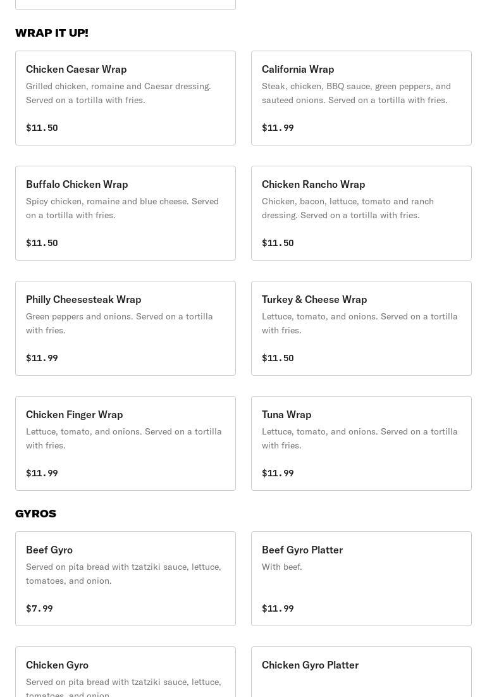Click the $11.50 price on Turkey & Cheese Wrap
The width and height of the screenshot is (487, 697).
click(278, 358)
